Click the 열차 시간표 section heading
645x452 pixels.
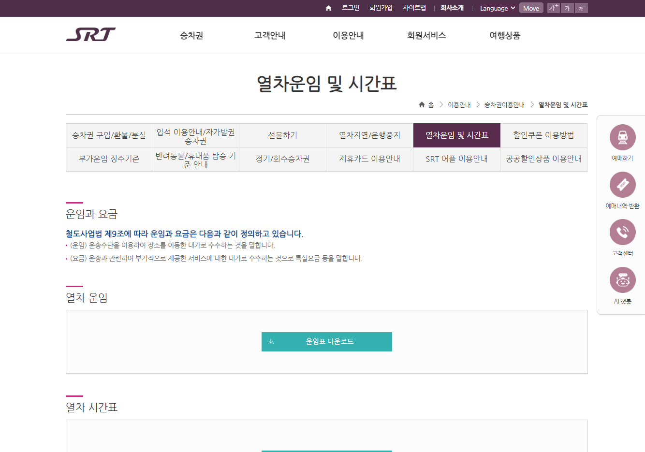click(91, 408)
